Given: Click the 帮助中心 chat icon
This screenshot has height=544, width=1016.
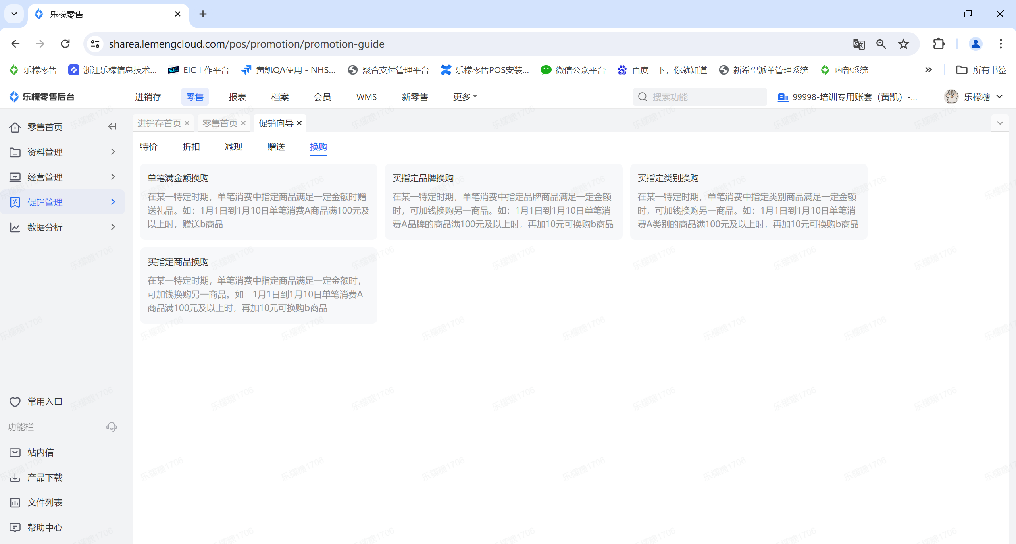Looking at the screenshot, I should click(15, 527).
